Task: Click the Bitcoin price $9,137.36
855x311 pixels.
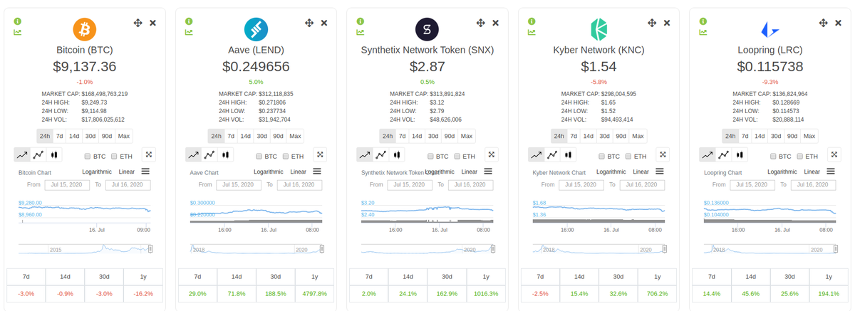Action: 84,67
